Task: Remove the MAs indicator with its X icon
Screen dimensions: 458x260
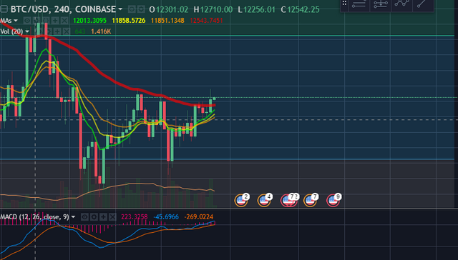Action: 64,21
